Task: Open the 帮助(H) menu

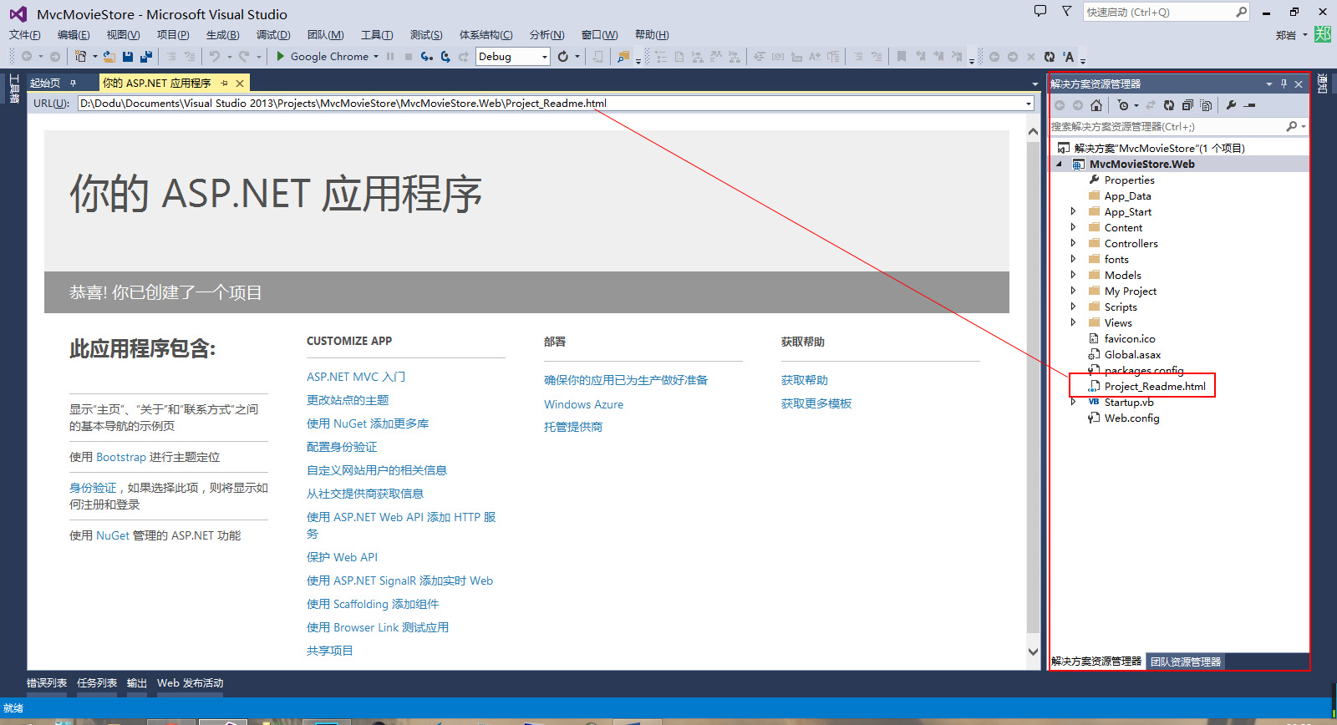Action: click(x=652, y=34)
